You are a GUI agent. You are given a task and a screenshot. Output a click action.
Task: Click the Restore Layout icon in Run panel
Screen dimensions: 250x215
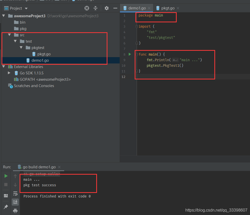[x=6, y=196]
